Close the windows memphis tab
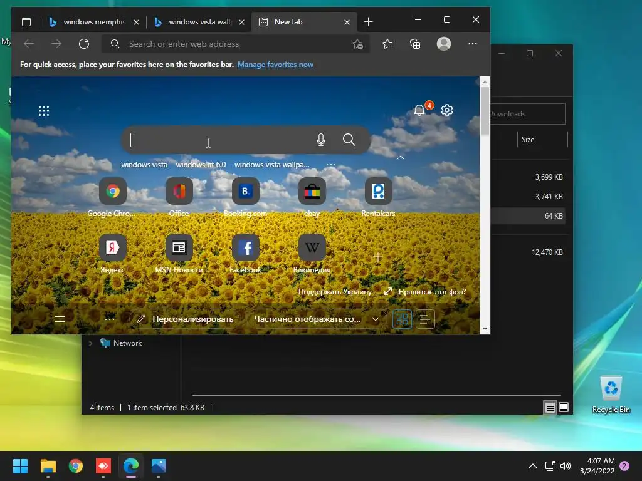The width and height of the screenshot is (642, 481). point(136,22)
